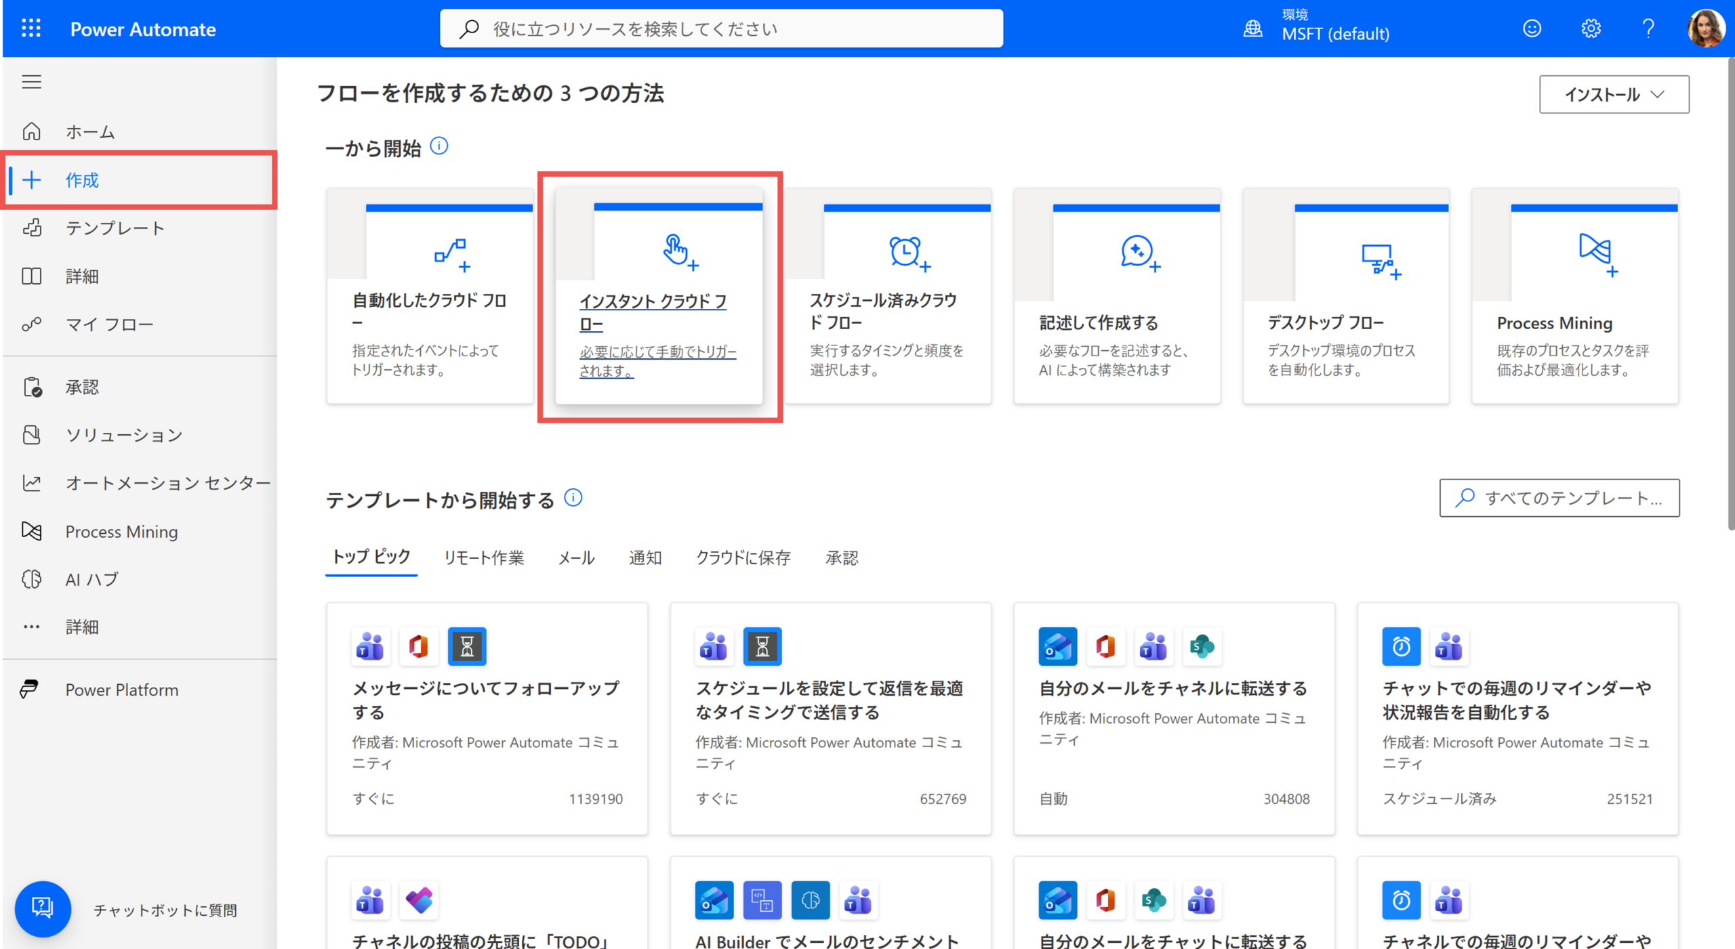Click info icon next to テンプレートから開始する
Viewport: 1735px width, 949px height.
tap(573, 499)
